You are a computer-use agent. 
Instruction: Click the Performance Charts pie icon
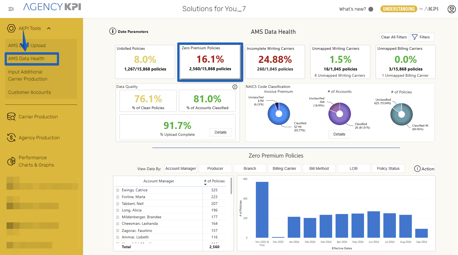[11, 161]
